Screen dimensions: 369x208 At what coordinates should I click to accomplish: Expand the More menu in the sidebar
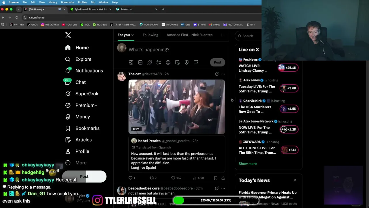point(76,163)
